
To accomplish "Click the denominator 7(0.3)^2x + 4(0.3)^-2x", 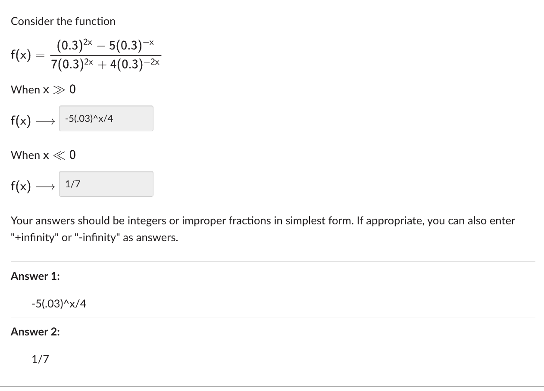I will point(106,64).
